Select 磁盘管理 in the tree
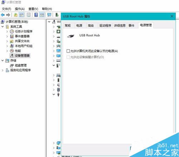179x157 pixels. tap(21, 65)
